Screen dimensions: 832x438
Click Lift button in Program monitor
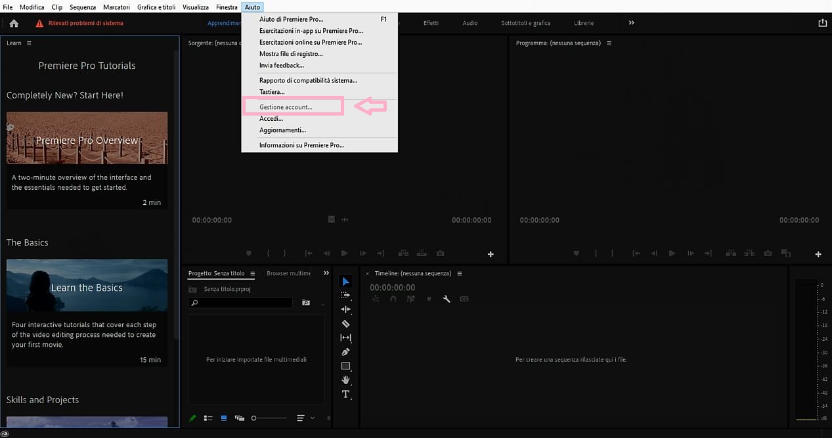coord(731,253)
